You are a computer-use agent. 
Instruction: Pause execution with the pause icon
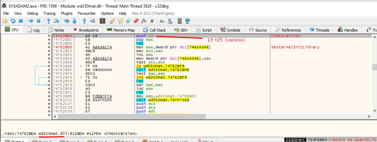[x=39, y=21]
